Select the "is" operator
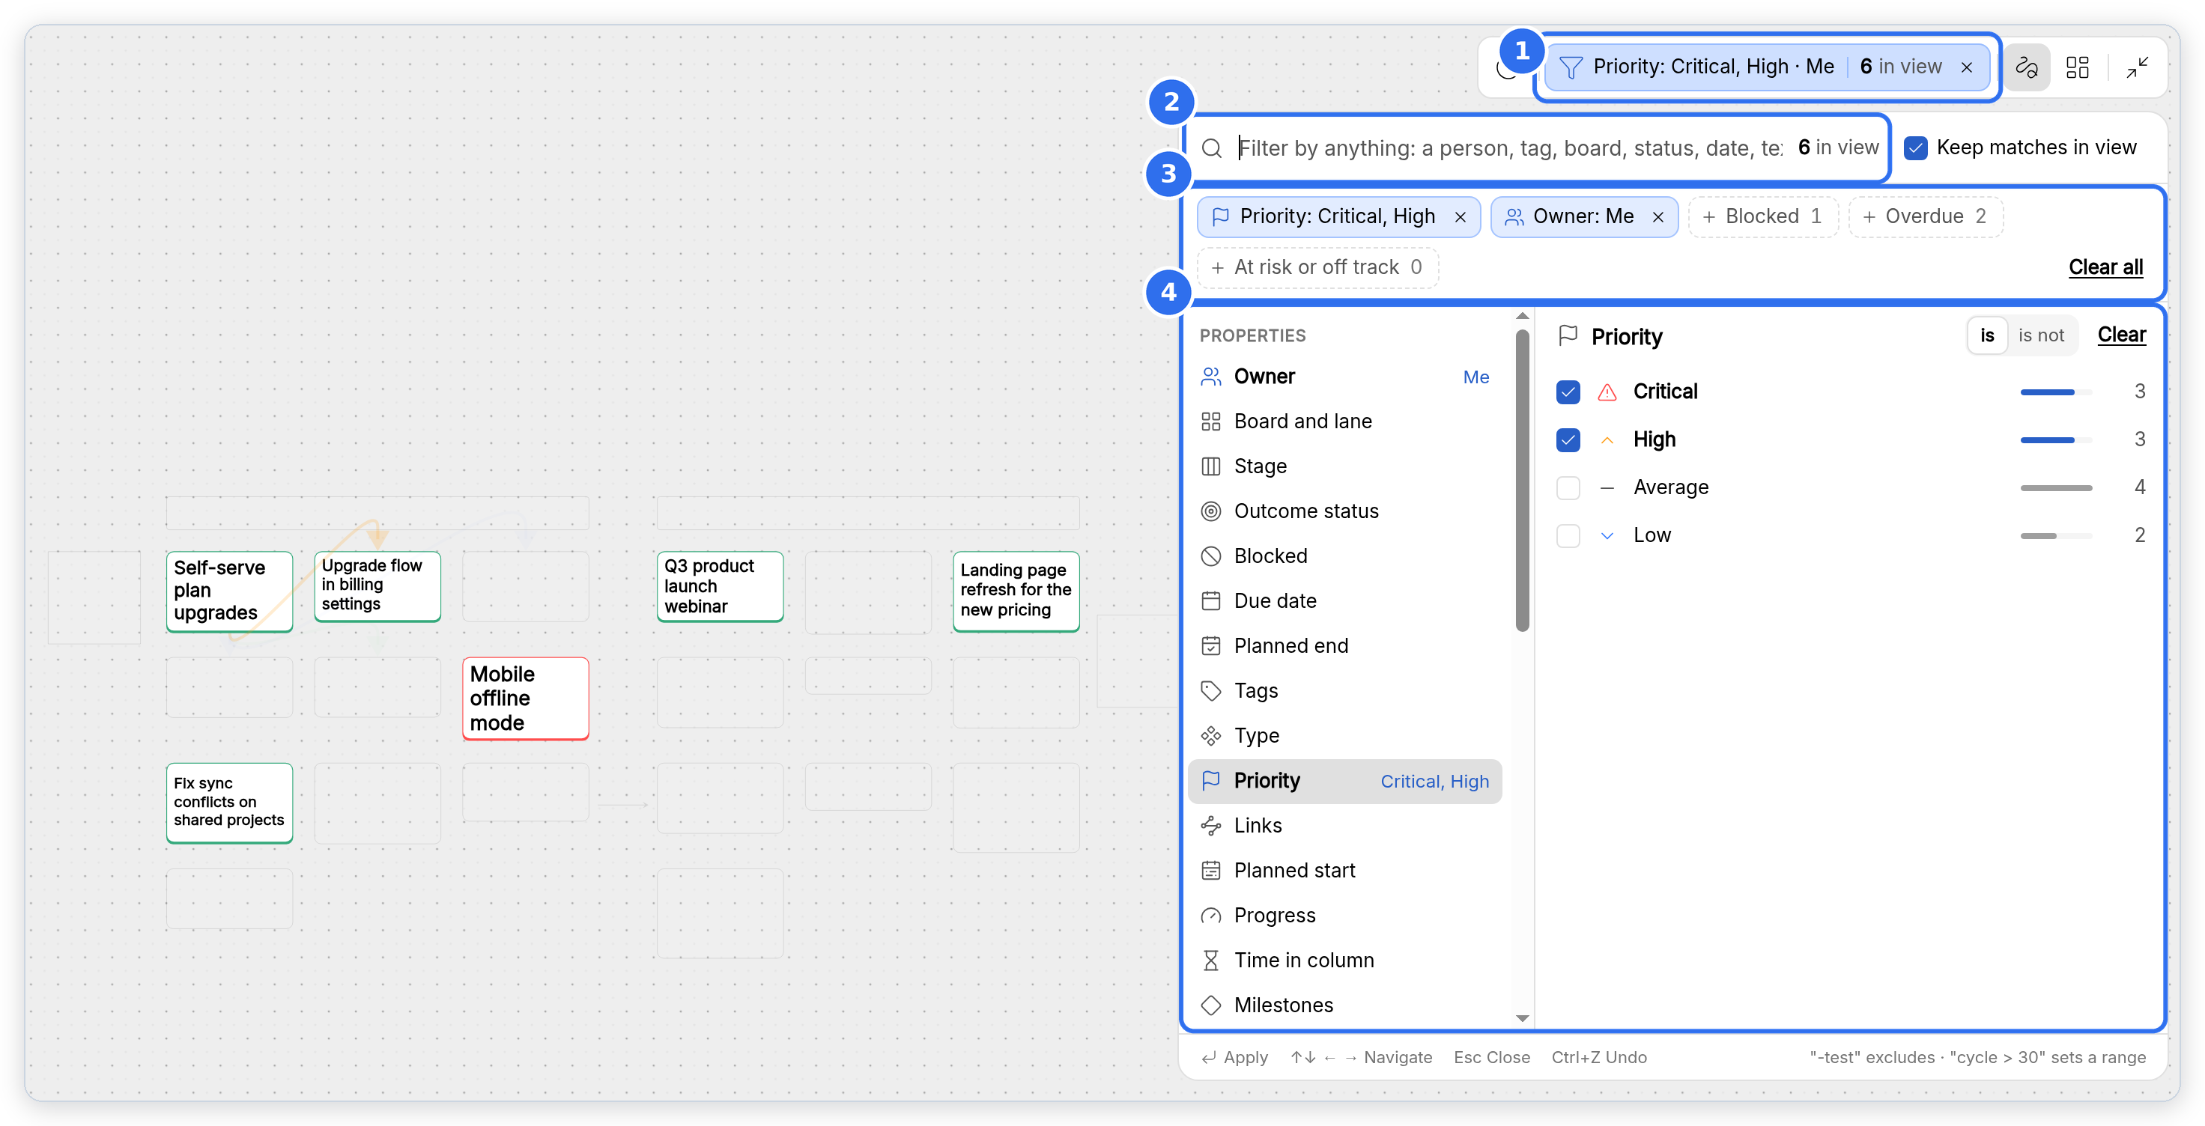The height and width of the screenshot is (1126, 2205). point(1987,335)
